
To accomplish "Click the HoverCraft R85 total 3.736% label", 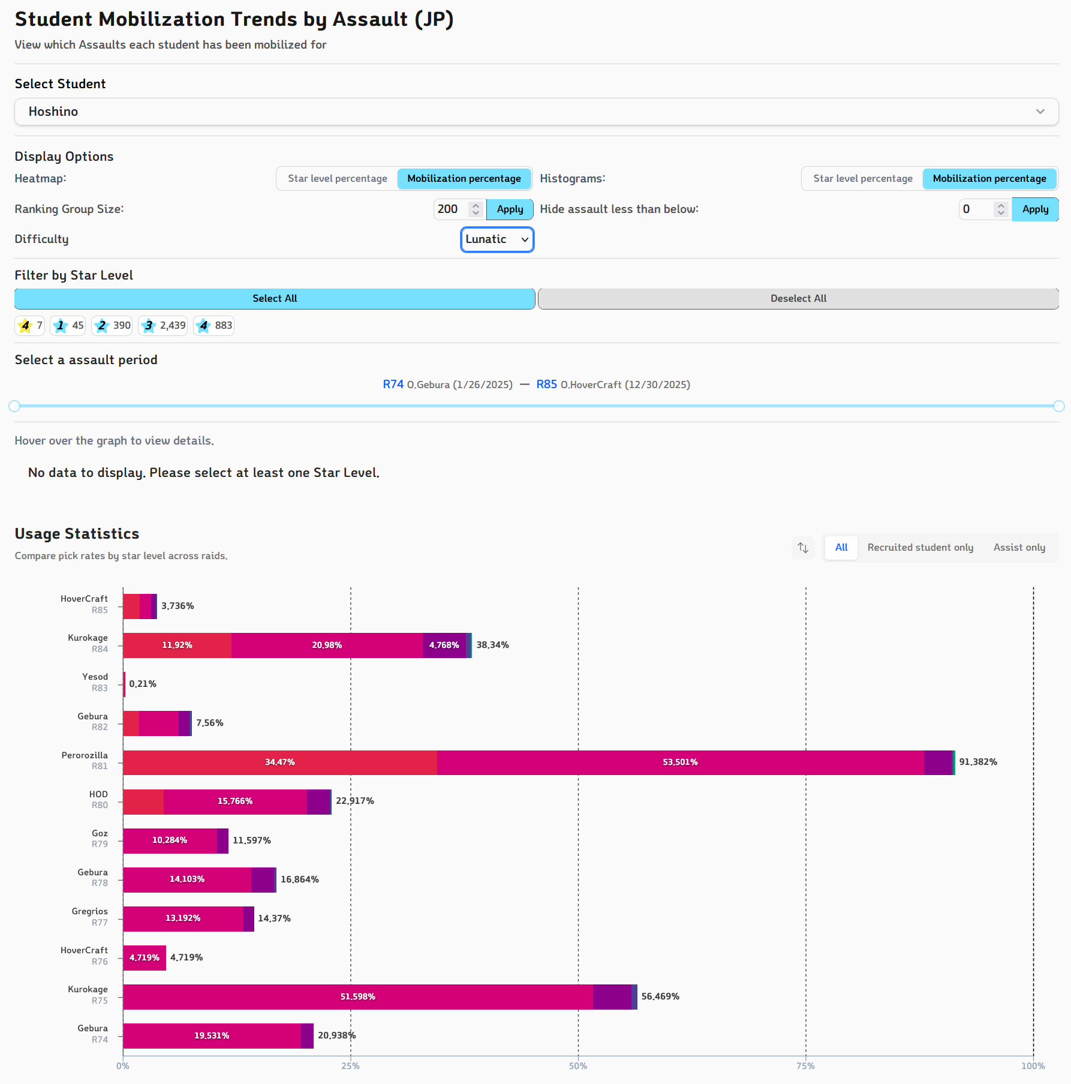I will pyautogui.click(x=178, y=606).
